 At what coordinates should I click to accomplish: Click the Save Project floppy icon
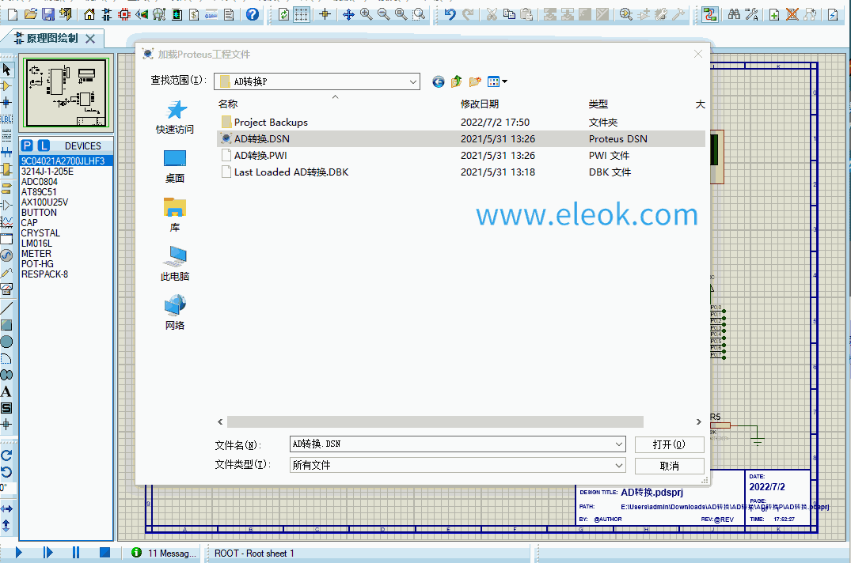tap(48, 15)
